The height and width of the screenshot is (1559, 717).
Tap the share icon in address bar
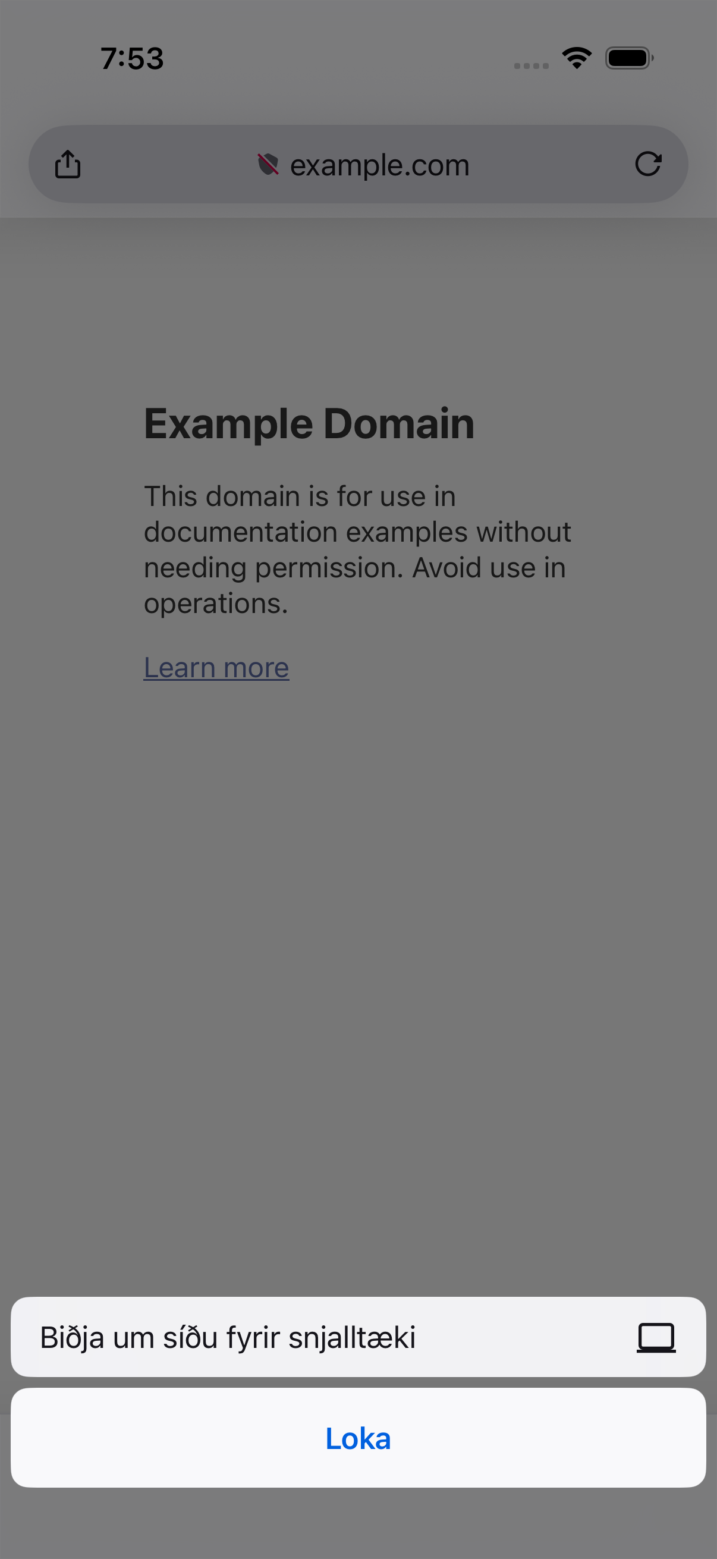68,164
